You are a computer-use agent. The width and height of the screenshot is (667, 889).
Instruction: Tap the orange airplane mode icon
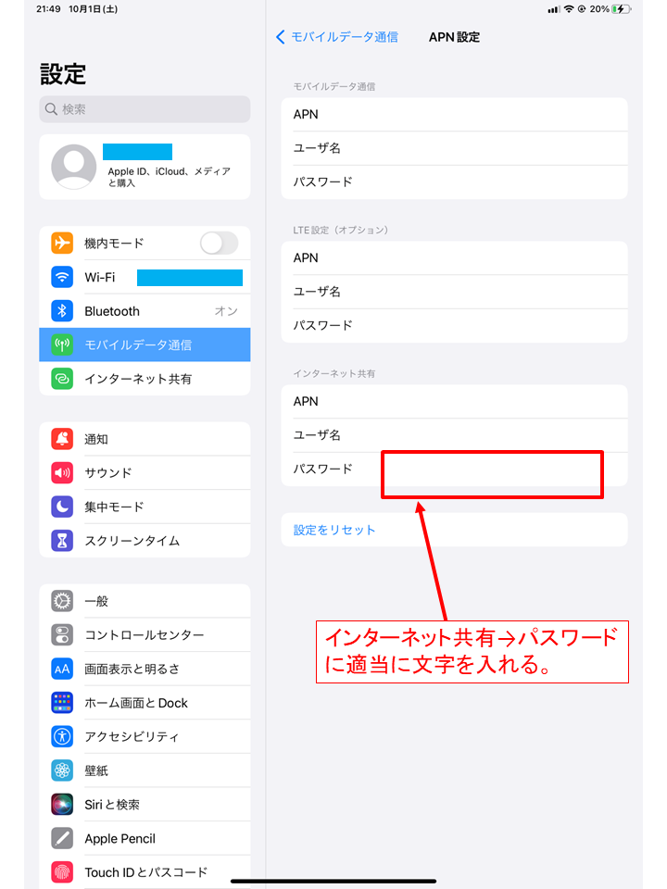pyautogui.click(x=62, y=244)
